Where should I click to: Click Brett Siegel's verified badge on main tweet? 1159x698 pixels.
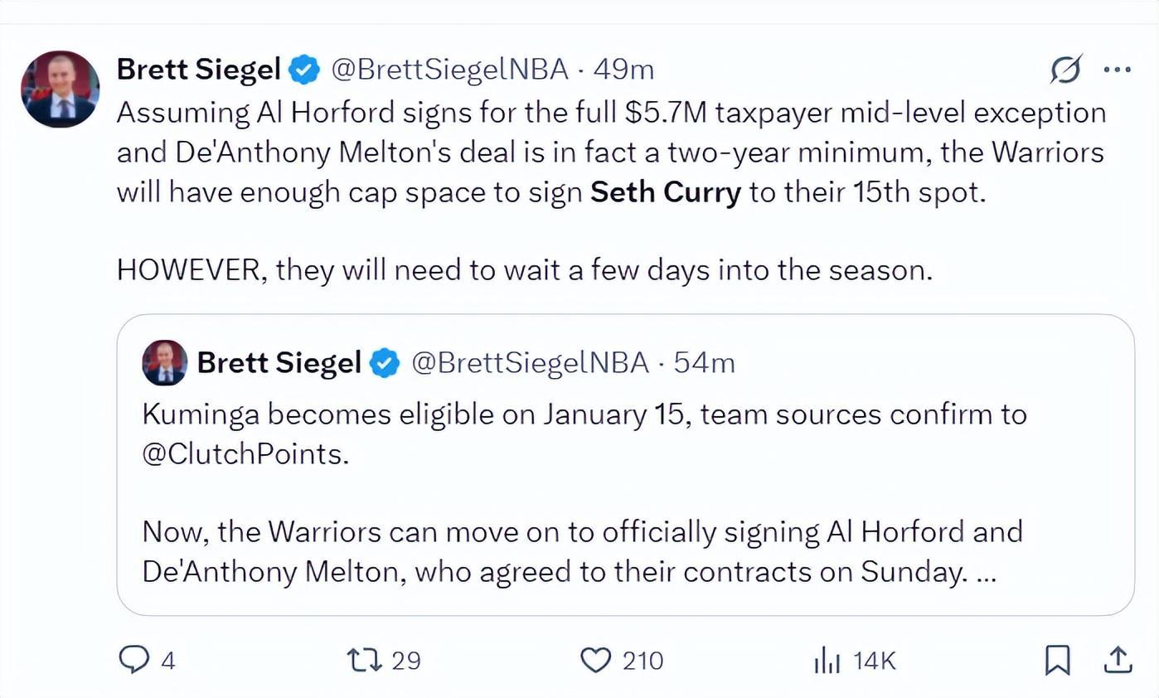tap(304, 70)
